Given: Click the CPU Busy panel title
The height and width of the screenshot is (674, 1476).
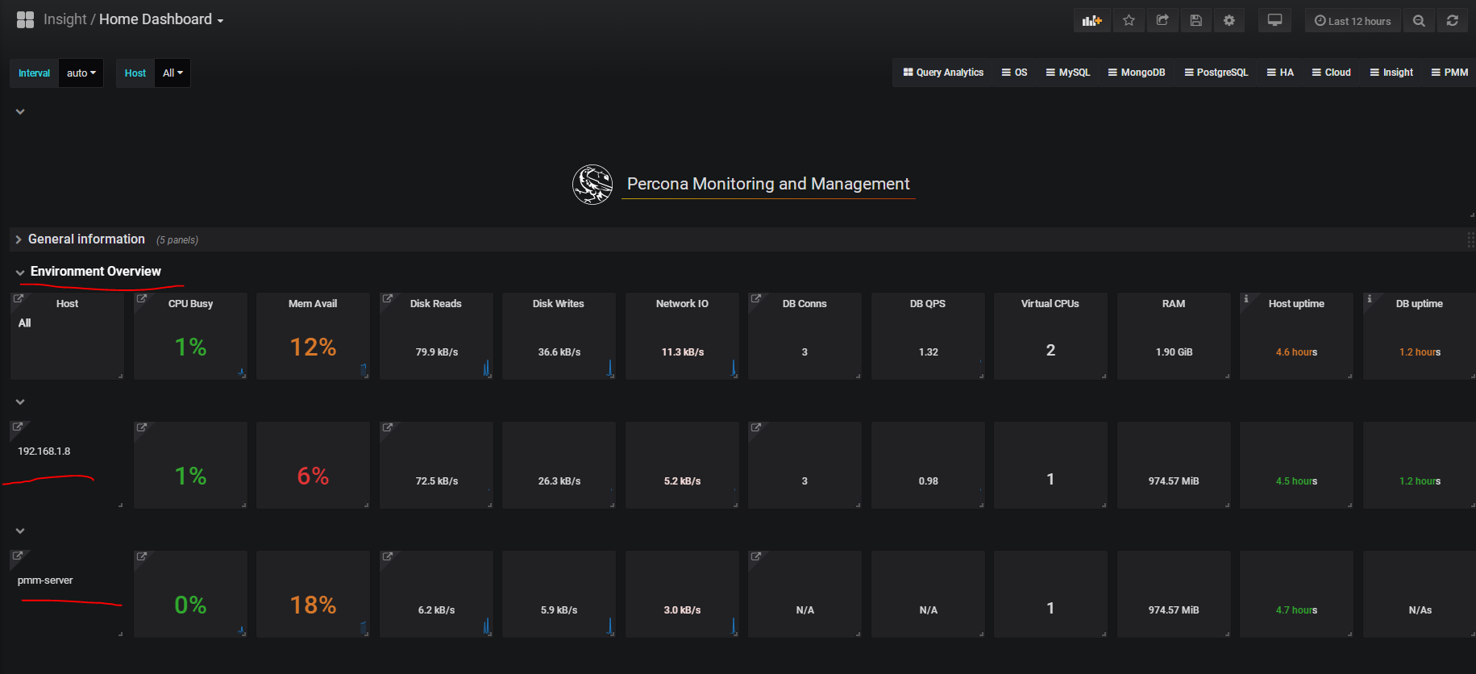Looking at the screenshot, I should tap(190, 304).
